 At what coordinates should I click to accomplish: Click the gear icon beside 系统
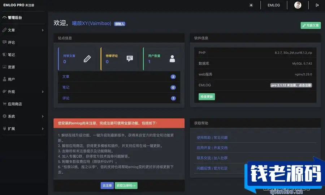(x=4, y=116)
